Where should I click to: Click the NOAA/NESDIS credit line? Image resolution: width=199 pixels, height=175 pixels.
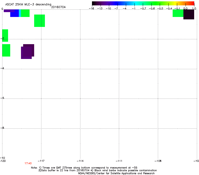(116, 173)
